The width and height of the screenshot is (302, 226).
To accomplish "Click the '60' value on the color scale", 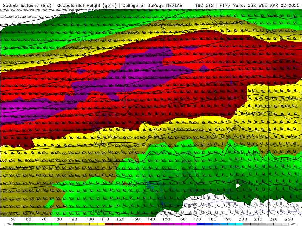I will tap(29, 219).
